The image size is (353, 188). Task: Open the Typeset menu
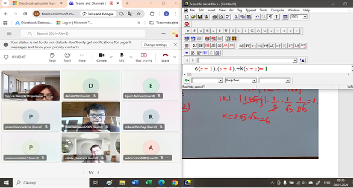pos(251,10)
